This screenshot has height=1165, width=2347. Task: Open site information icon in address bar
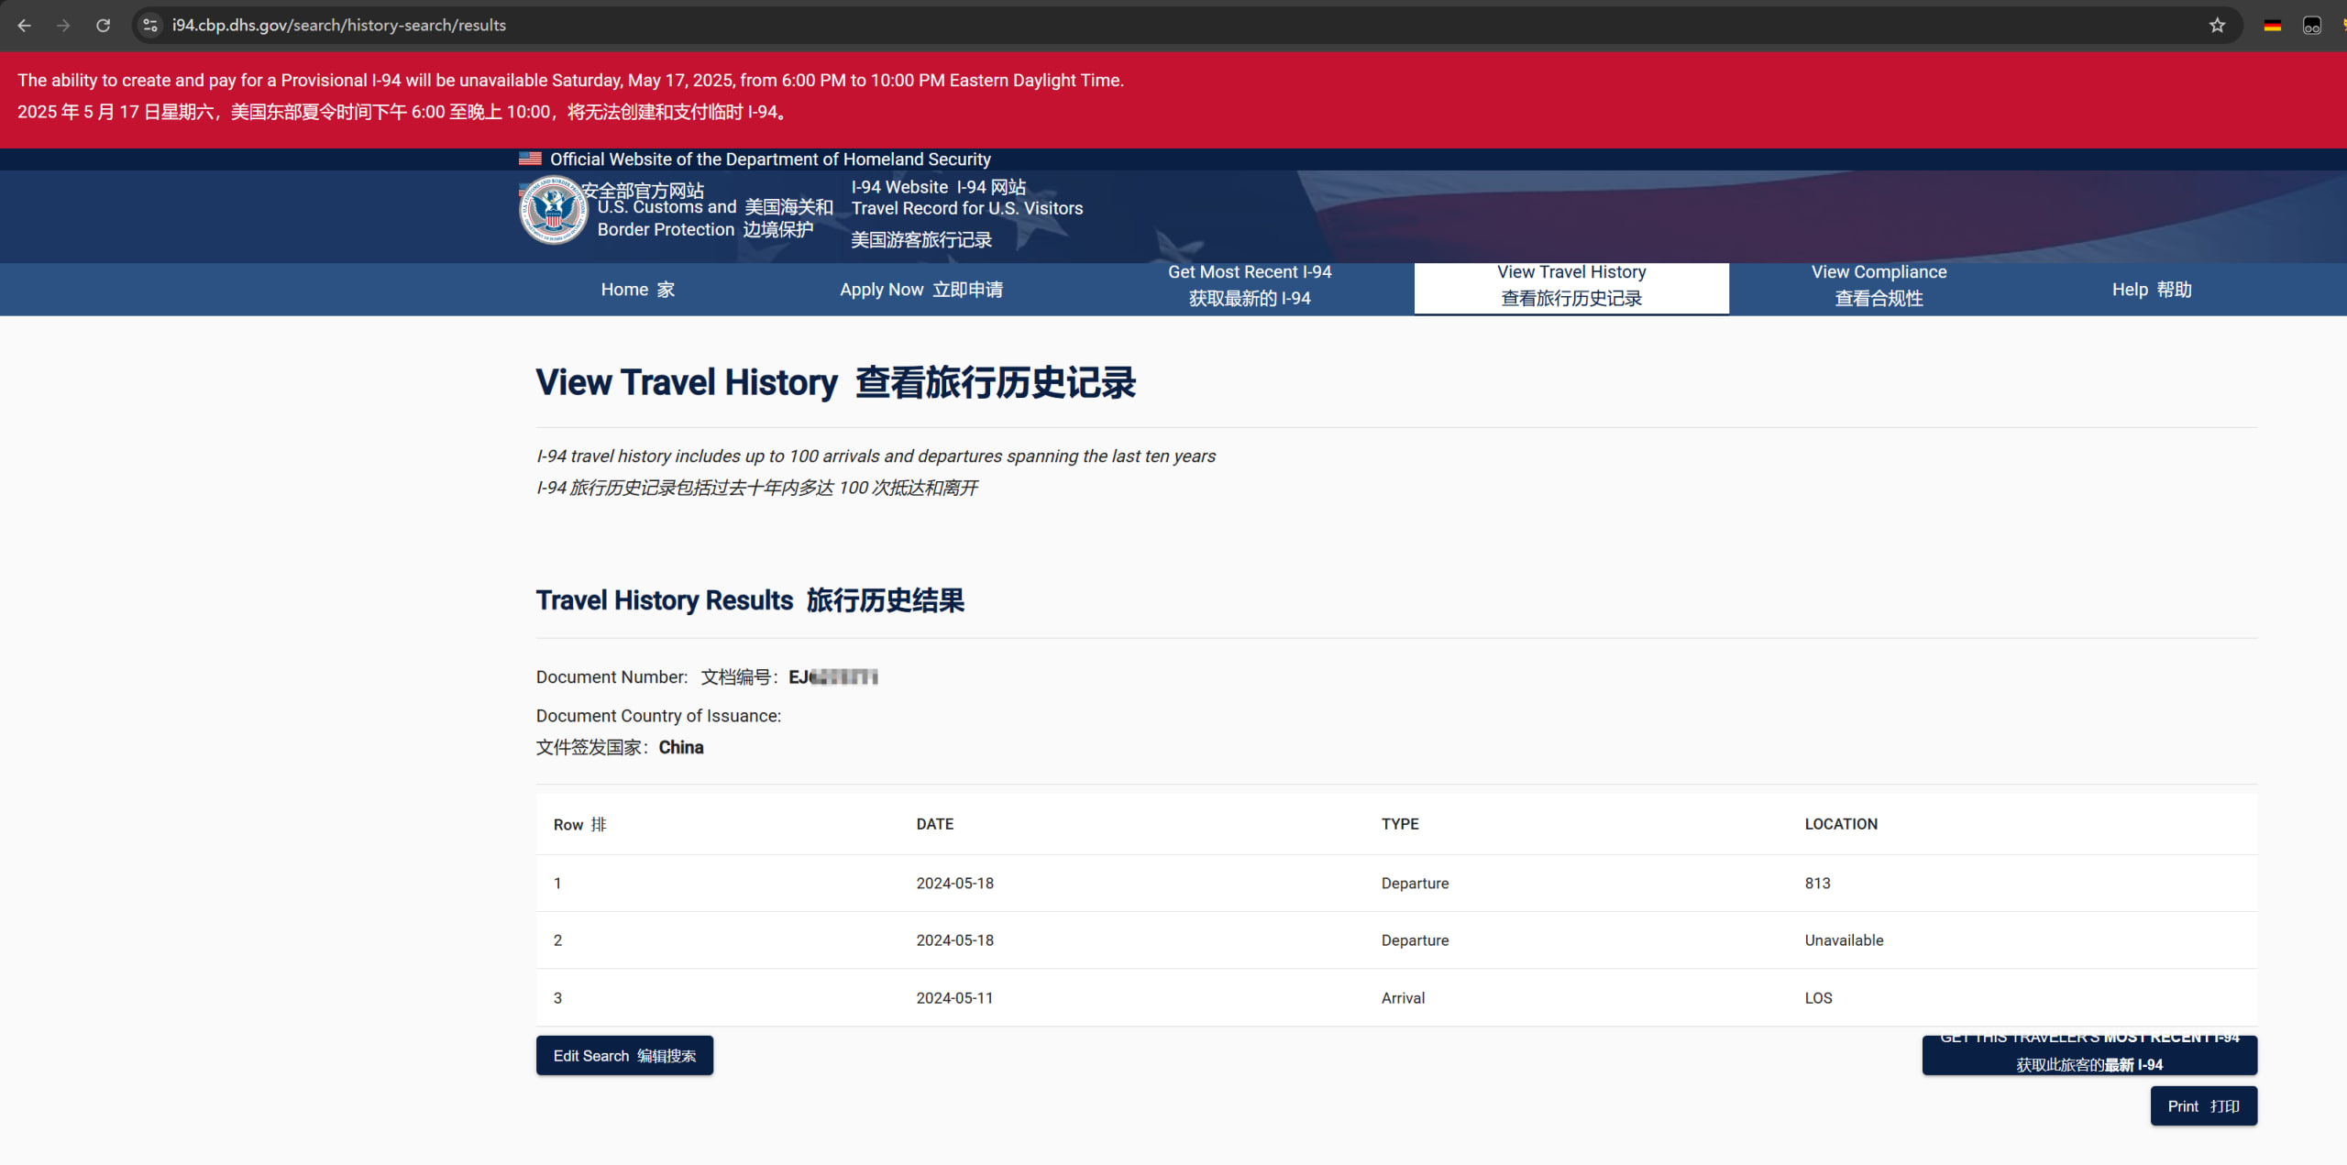[x=150, y=25]
